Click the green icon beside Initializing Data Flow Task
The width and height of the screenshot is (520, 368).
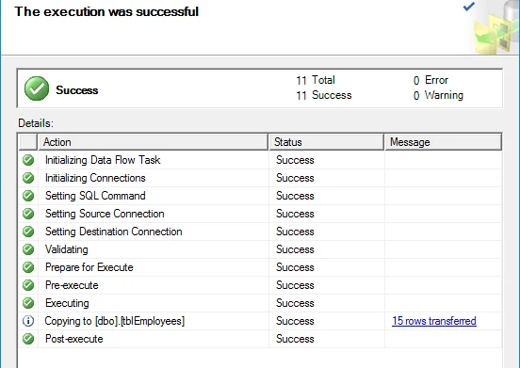pos(28,160)
